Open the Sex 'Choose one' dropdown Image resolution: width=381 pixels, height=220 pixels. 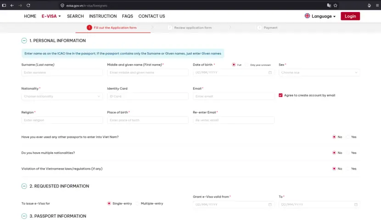point(319,72)
